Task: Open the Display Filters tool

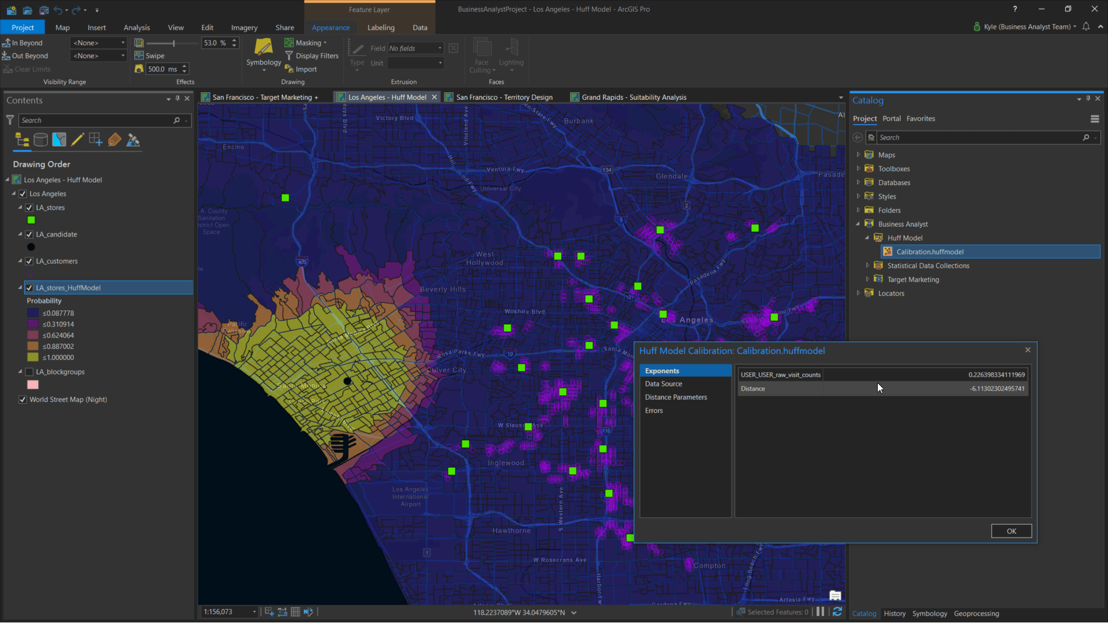Action: tap(312, 56)
